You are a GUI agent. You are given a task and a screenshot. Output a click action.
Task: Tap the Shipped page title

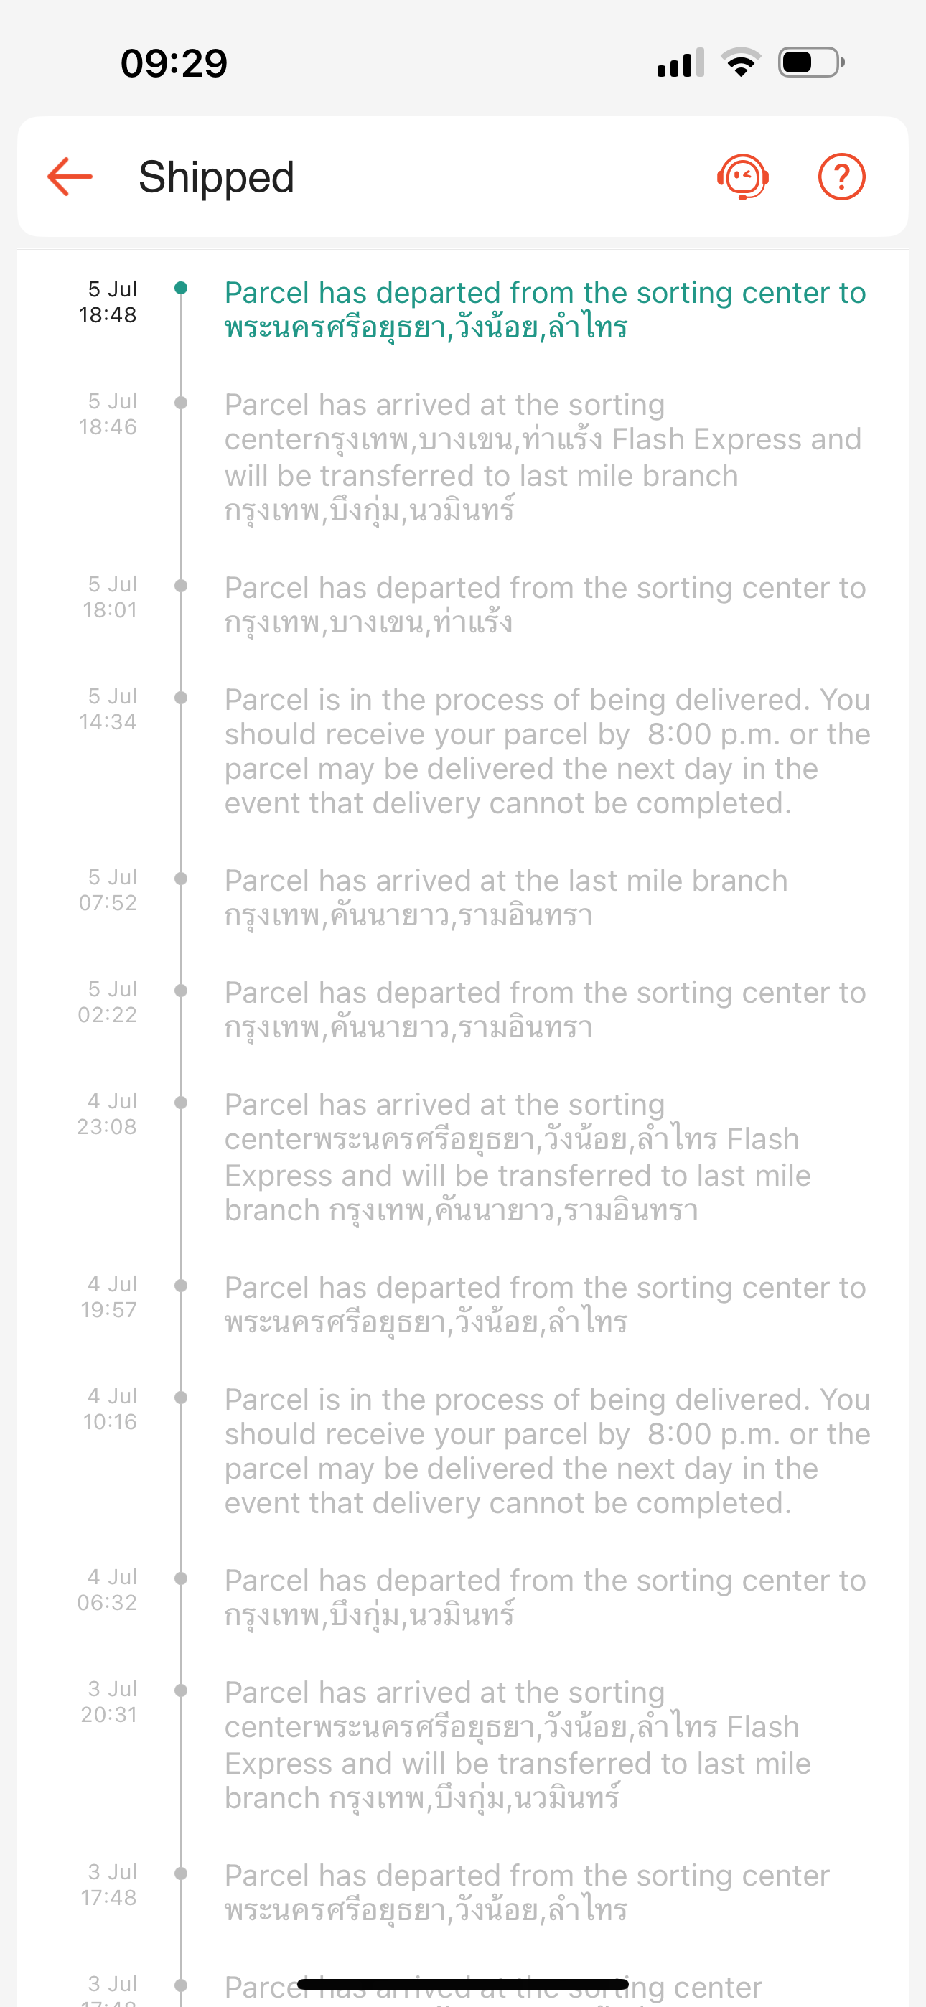(x=217, y=177)
